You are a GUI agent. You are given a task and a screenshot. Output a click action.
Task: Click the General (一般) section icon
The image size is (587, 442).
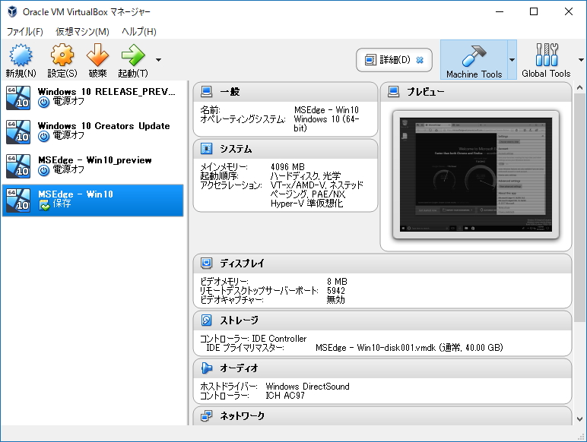coord(206,91)
